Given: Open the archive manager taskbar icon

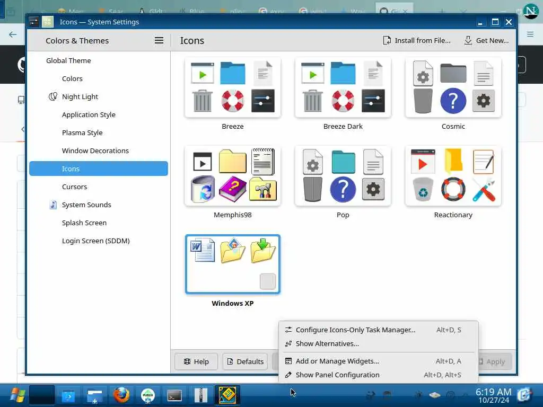Looking at the screenshot, I should (x=200, y=395).
